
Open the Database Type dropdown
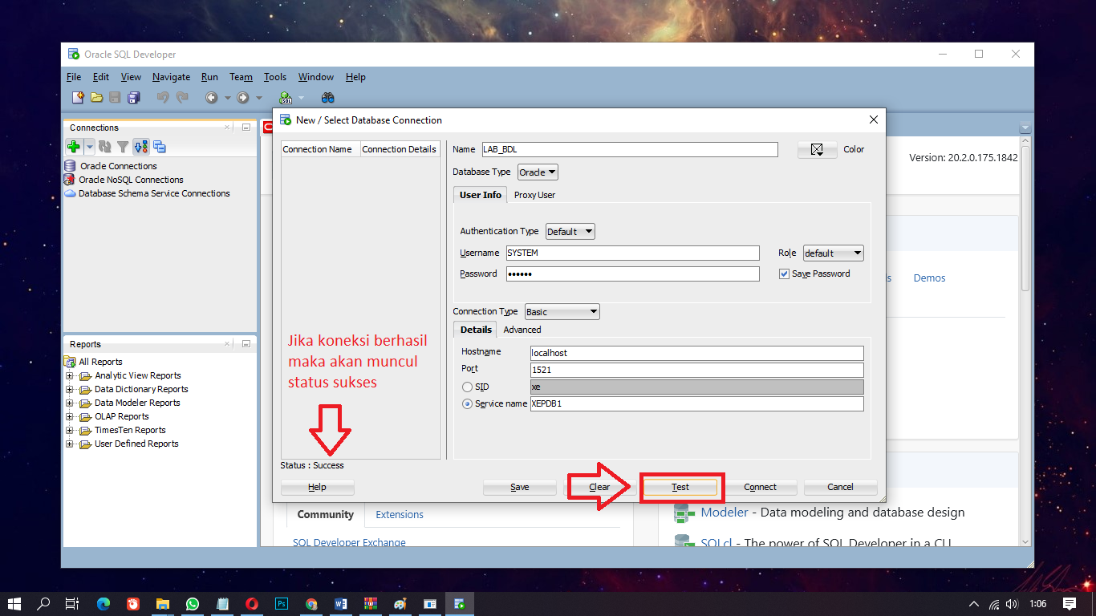pos(538,172)
